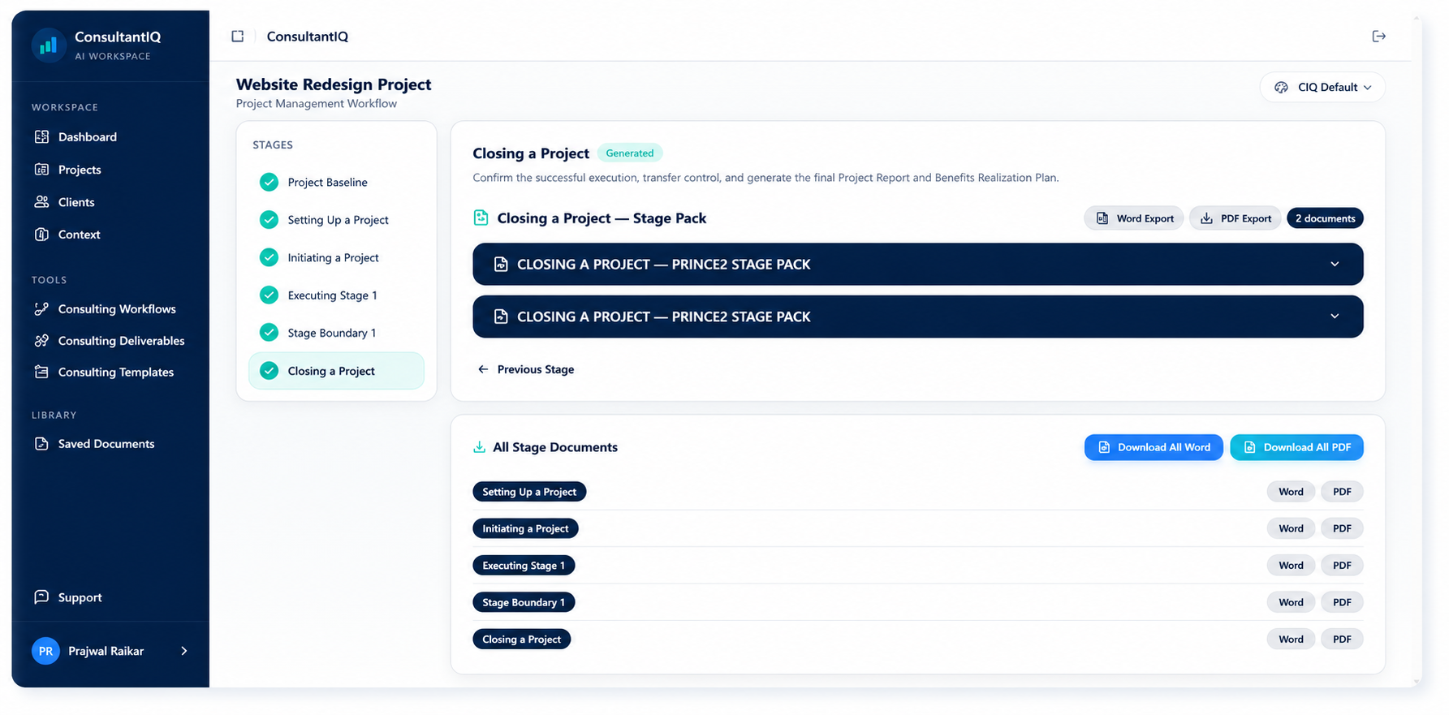The width and height of the screenshot is (1449, 715).
Task: Download PDF for Stage Boundary 1
Action: pyautogui.click(x=1342, y=602)
